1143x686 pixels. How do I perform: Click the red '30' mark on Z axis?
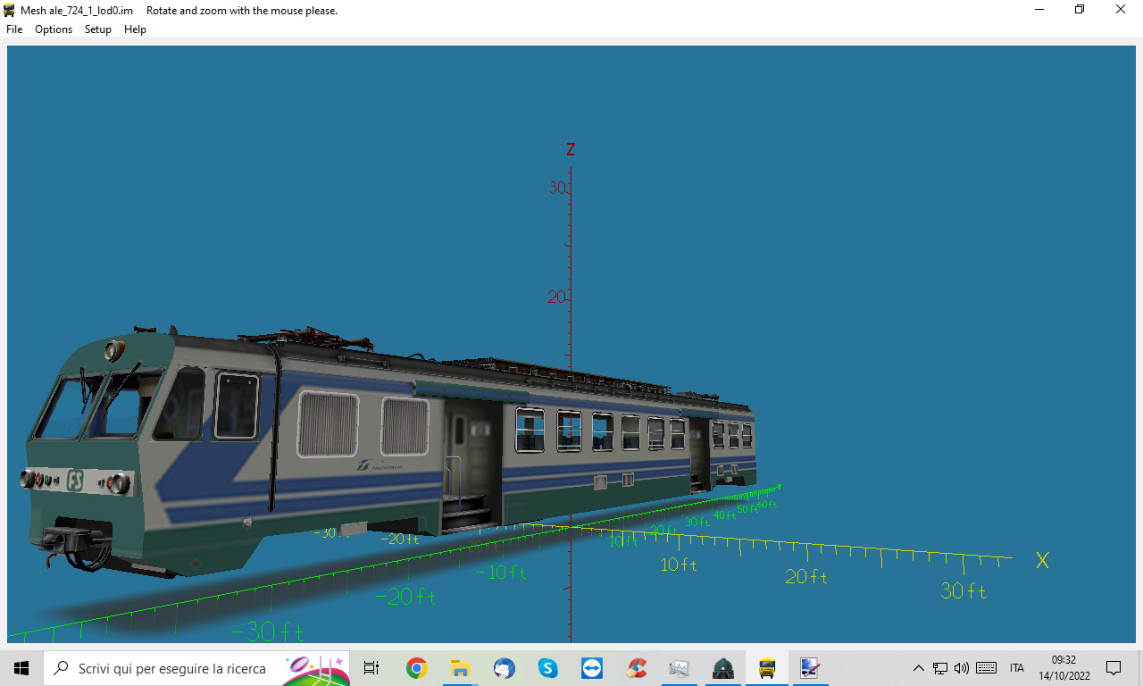coord(558,188)
